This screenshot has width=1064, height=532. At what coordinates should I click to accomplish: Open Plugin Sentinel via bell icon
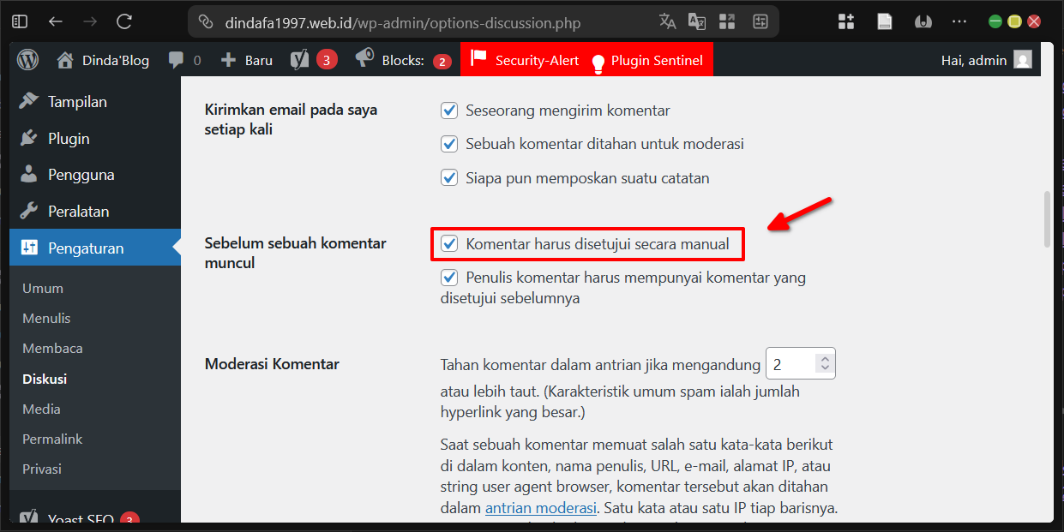pyautogui.click(x=598, y=60)
